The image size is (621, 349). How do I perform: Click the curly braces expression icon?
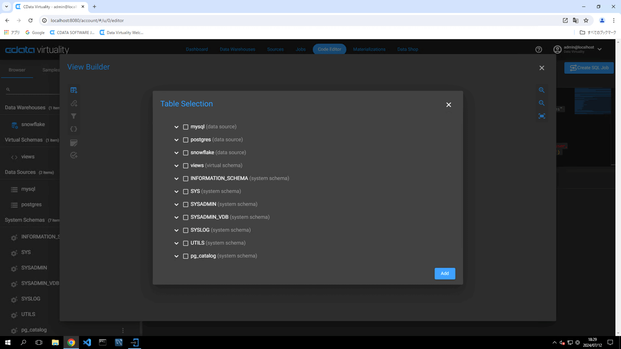click(x=74, y=129)
